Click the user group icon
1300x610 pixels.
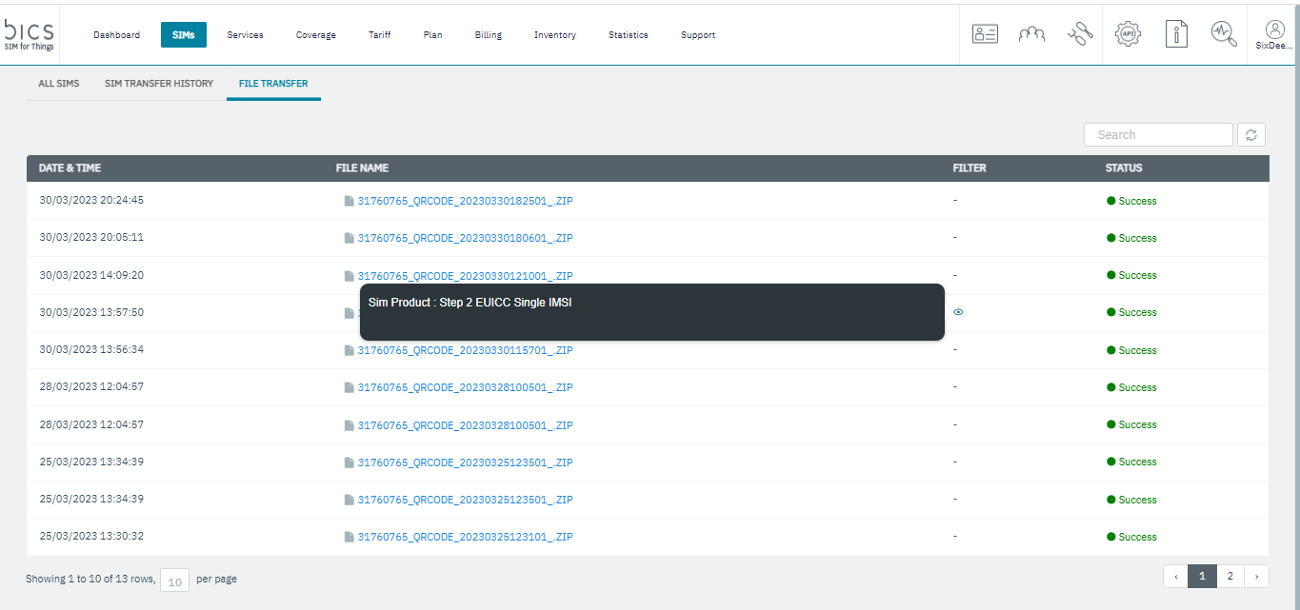point(1031,34)
